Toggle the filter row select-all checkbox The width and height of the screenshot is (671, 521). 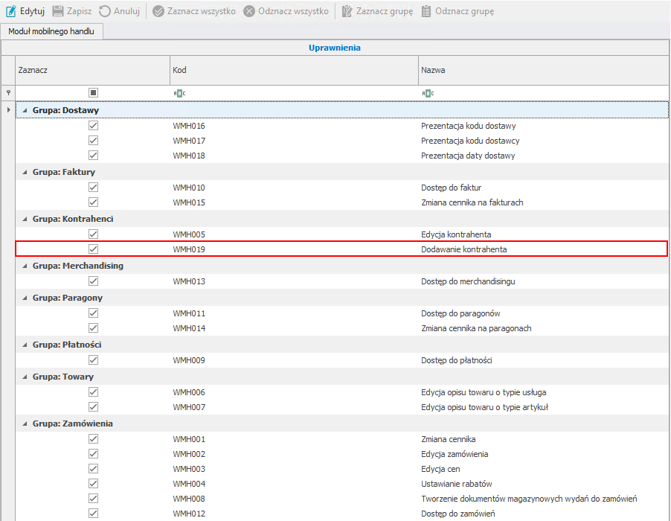click(x=93, y=93)
